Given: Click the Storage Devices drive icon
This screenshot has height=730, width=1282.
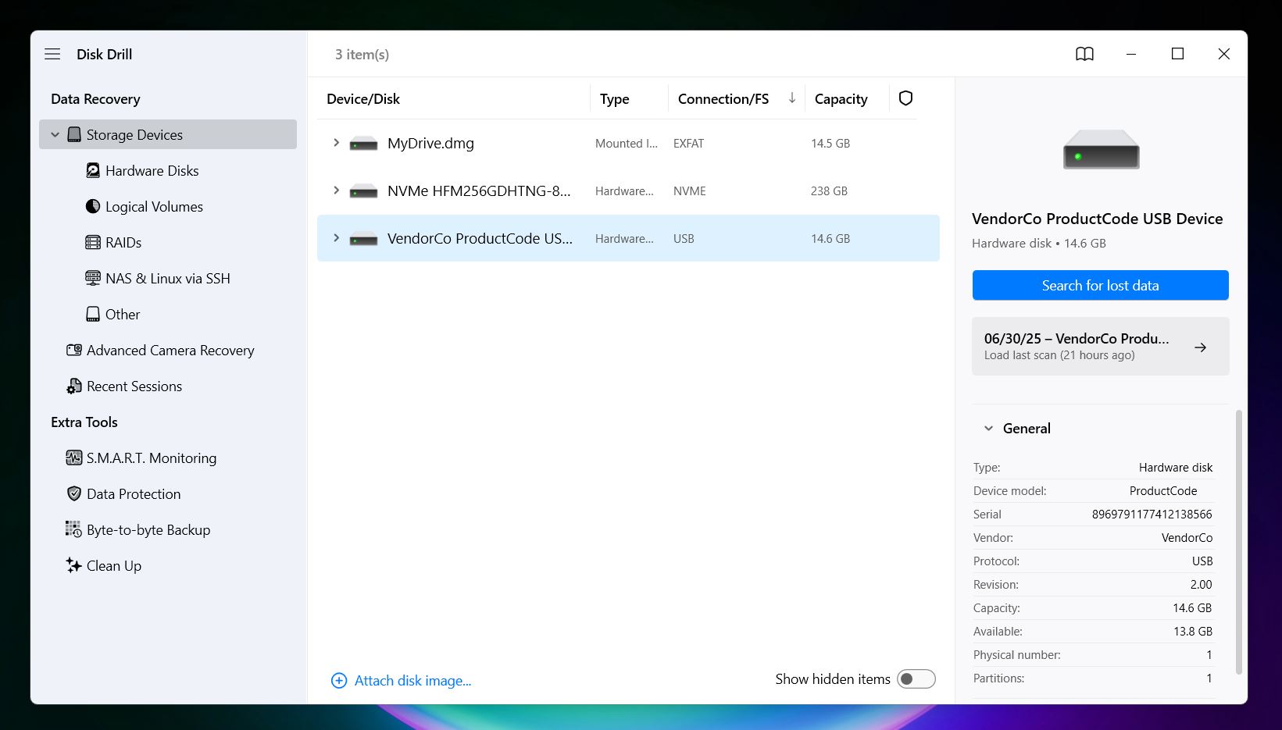Looking at the screenshot, I should (x=74, y=134).
